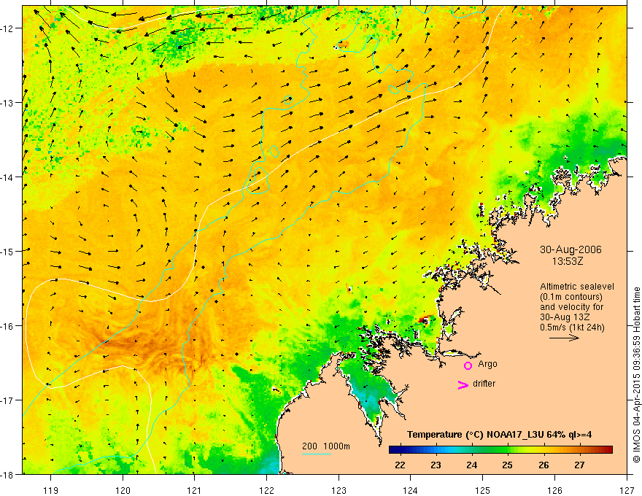642x496 pixels.
Task: Click the colorbar value '23'
Action: tap(436, 465)
